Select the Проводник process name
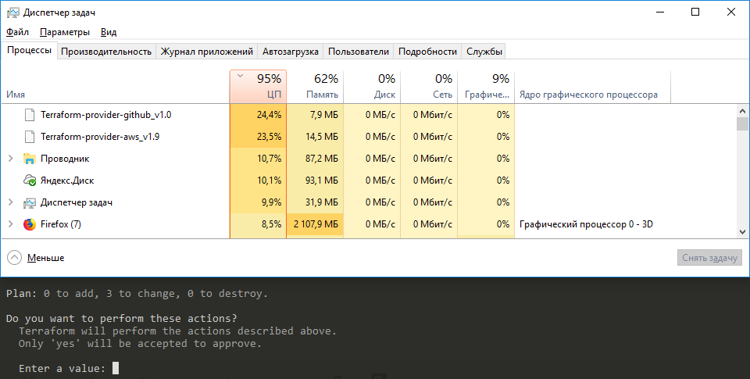This screenshot has height=379, width=750. 65,159
